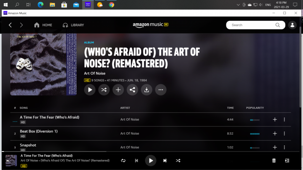The image size is (303, 170).
Task: Click the POPULARITY column header
Action: pyautogui.click(x=255, y=108)
